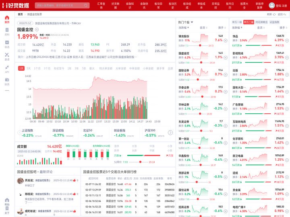Click the 帮助 help icon in sidebar

point(7,200)
